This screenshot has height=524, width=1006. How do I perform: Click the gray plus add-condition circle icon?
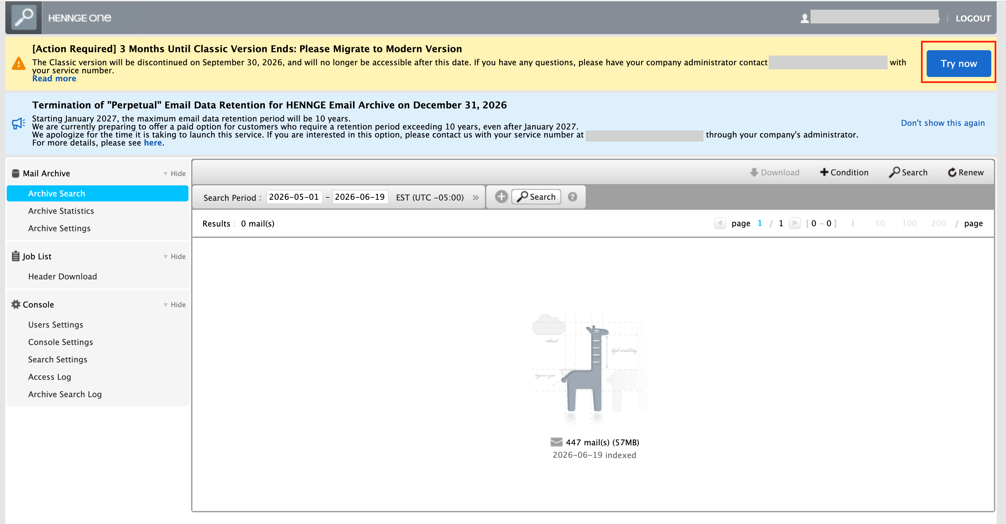coord(501,197)
